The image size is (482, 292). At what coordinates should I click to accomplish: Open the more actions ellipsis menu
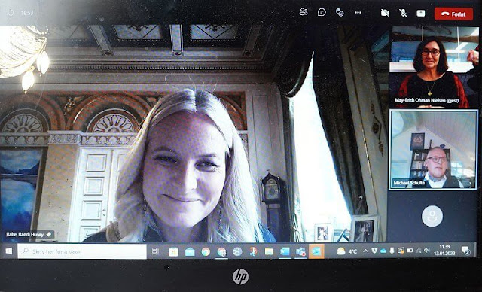358,13
